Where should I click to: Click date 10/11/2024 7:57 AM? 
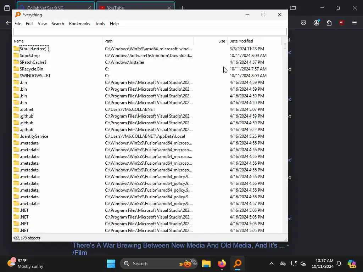(x=248, y=69)
